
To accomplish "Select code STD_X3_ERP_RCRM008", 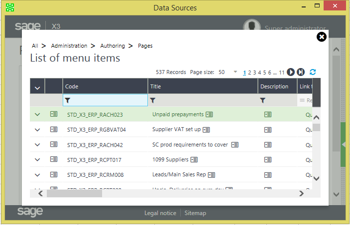I will [95, 175].
